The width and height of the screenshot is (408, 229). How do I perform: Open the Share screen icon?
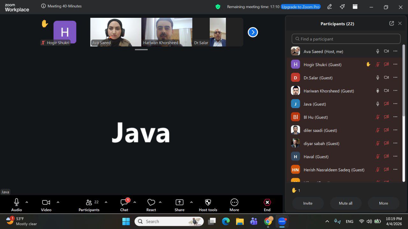point(179,203)
